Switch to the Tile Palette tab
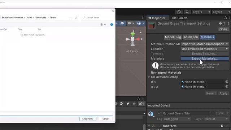The width and height of the screenshot is (231, 130). point(179,18)
